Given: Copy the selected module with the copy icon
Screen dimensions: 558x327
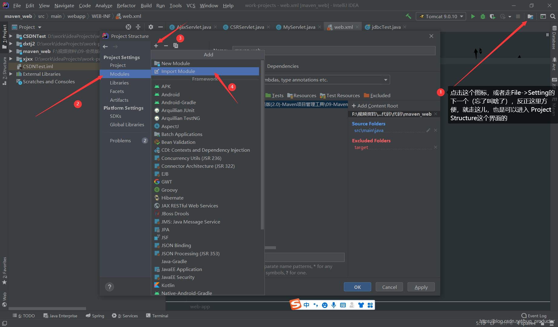Looking at the screenshot, I should 176,46.
